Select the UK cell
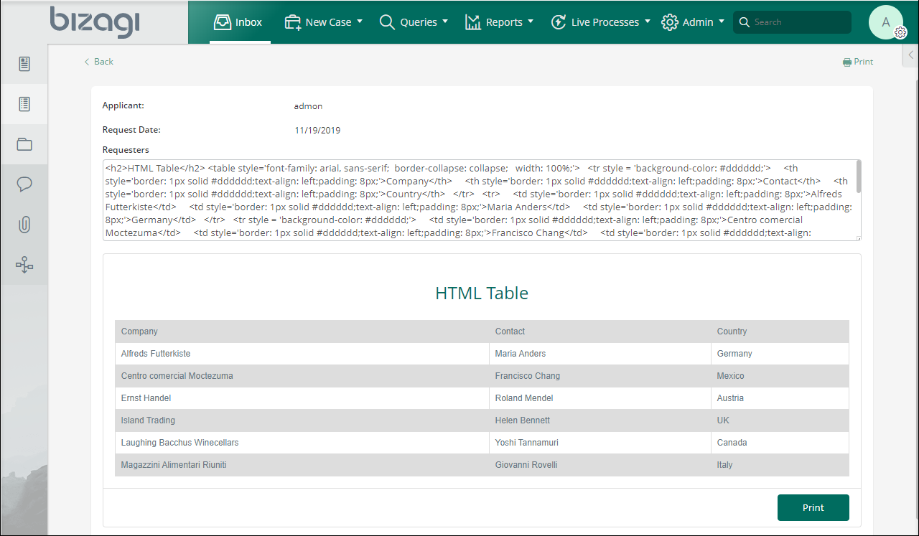The width and height of the screenshot is (919, 536). (780, 420)
